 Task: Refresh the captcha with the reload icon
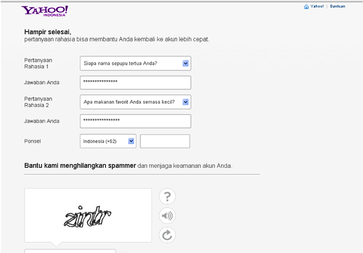coord(167,235)
